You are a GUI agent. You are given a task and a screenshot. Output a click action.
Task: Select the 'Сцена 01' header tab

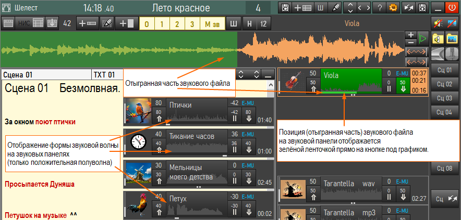[x=46, y=75]
